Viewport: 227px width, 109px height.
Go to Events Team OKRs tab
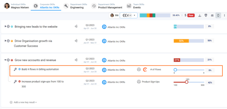[x=135, y=6]
